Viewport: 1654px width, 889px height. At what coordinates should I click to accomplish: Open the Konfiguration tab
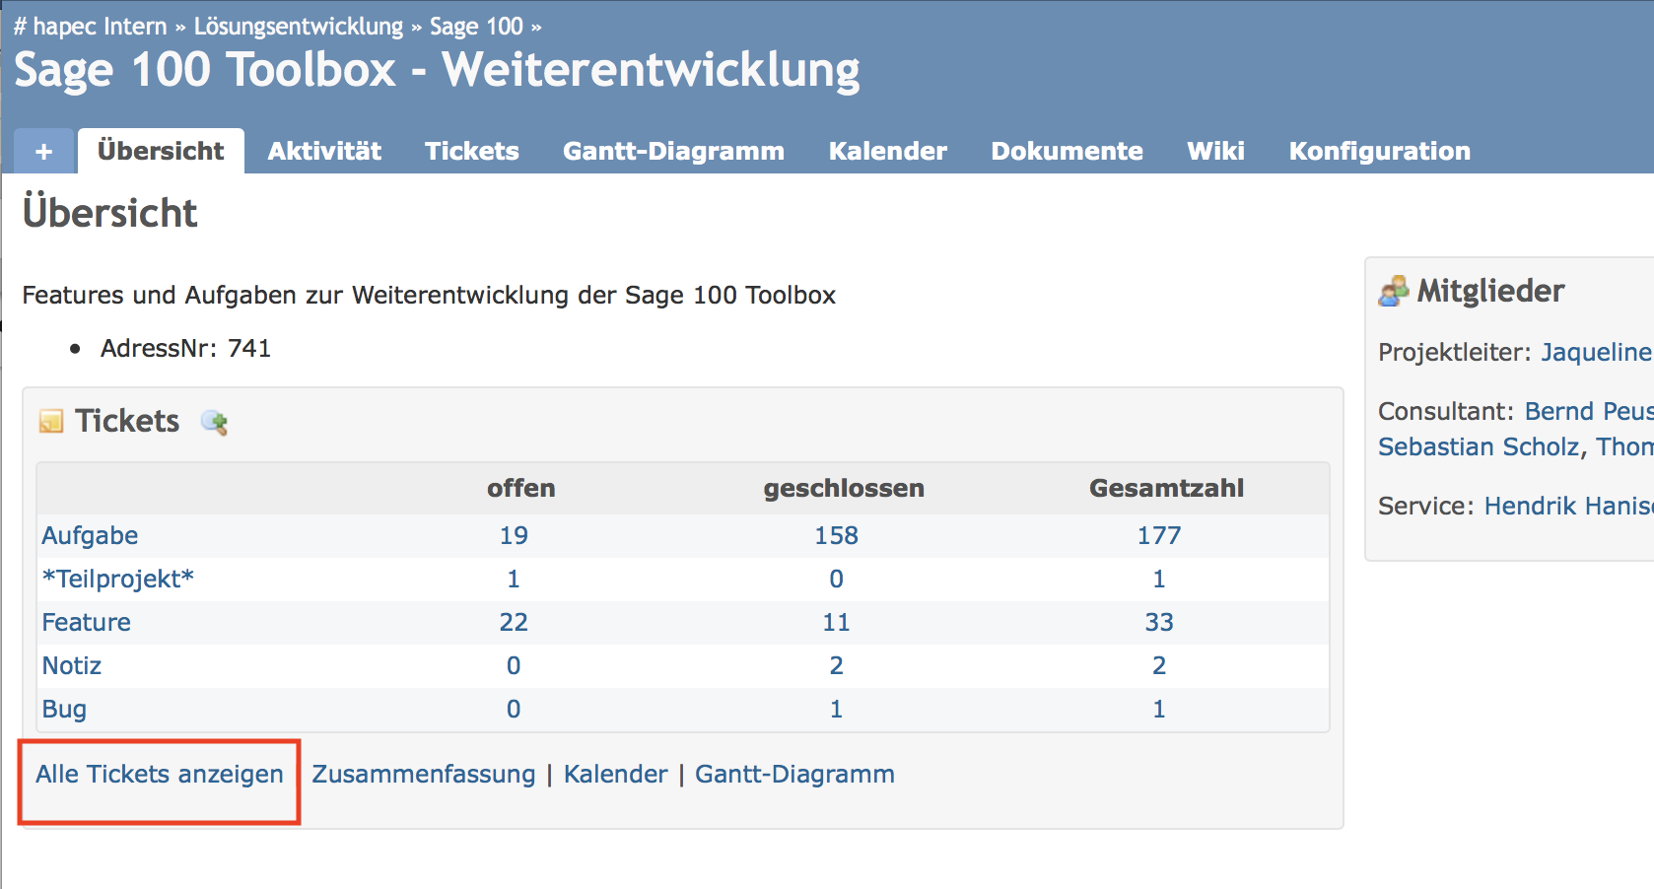tap(1379, 152)
